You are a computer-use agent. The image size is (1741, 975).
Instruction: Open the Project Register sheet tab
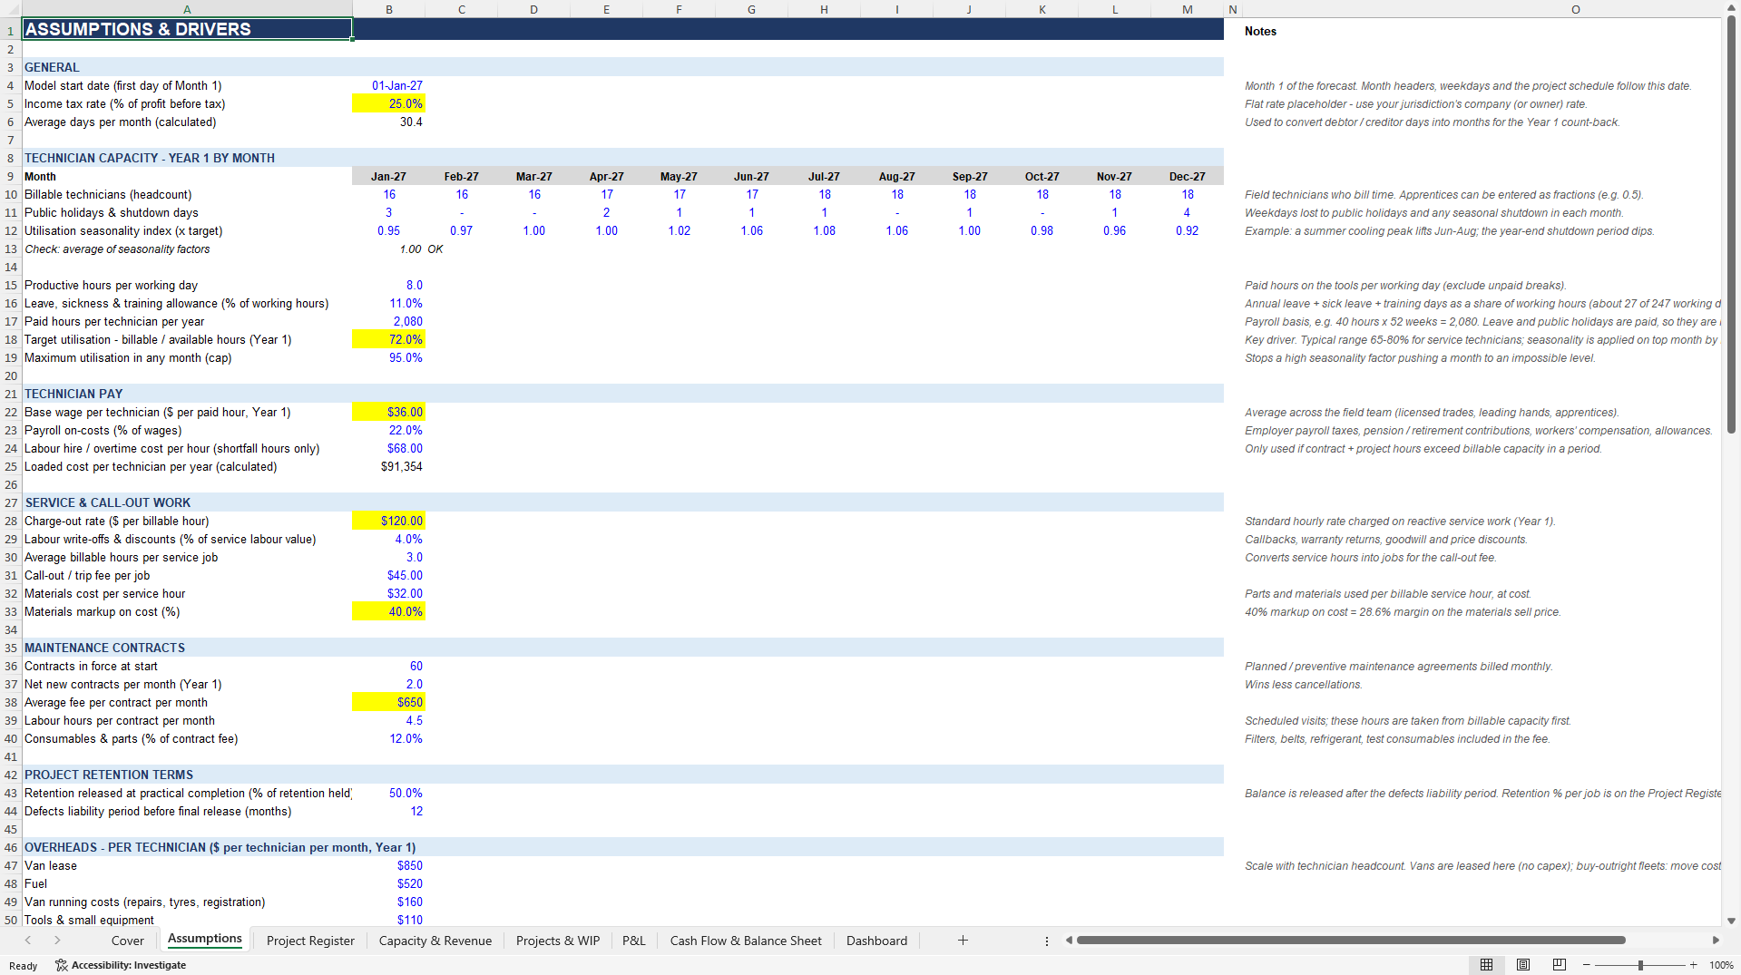(310, 941)
